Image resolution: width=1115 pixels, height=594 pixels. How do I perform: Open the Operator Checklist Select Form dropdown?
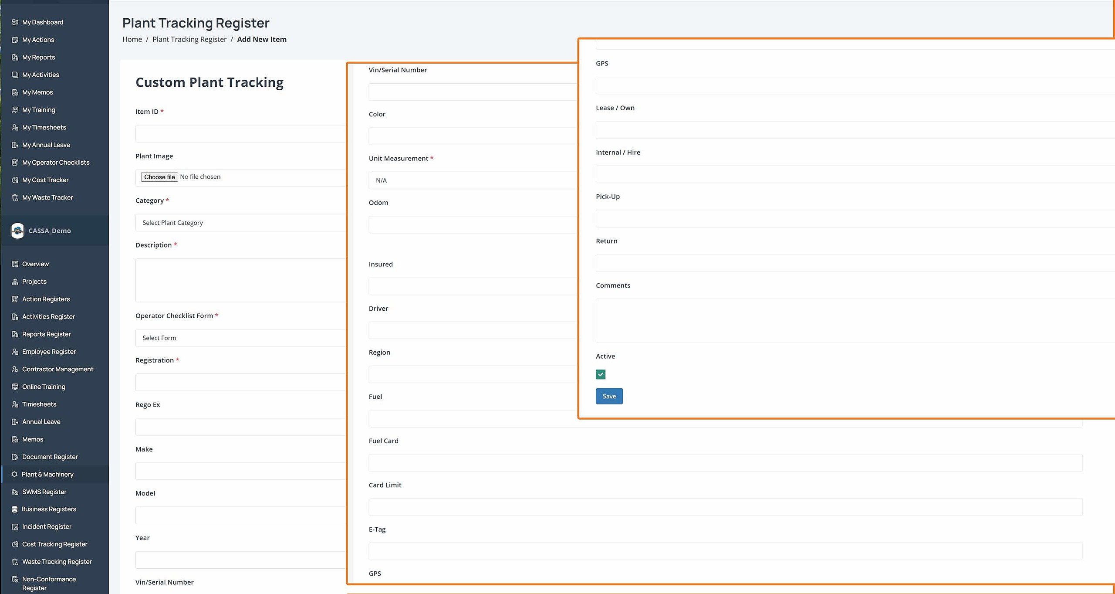click(x=240, y=338)
